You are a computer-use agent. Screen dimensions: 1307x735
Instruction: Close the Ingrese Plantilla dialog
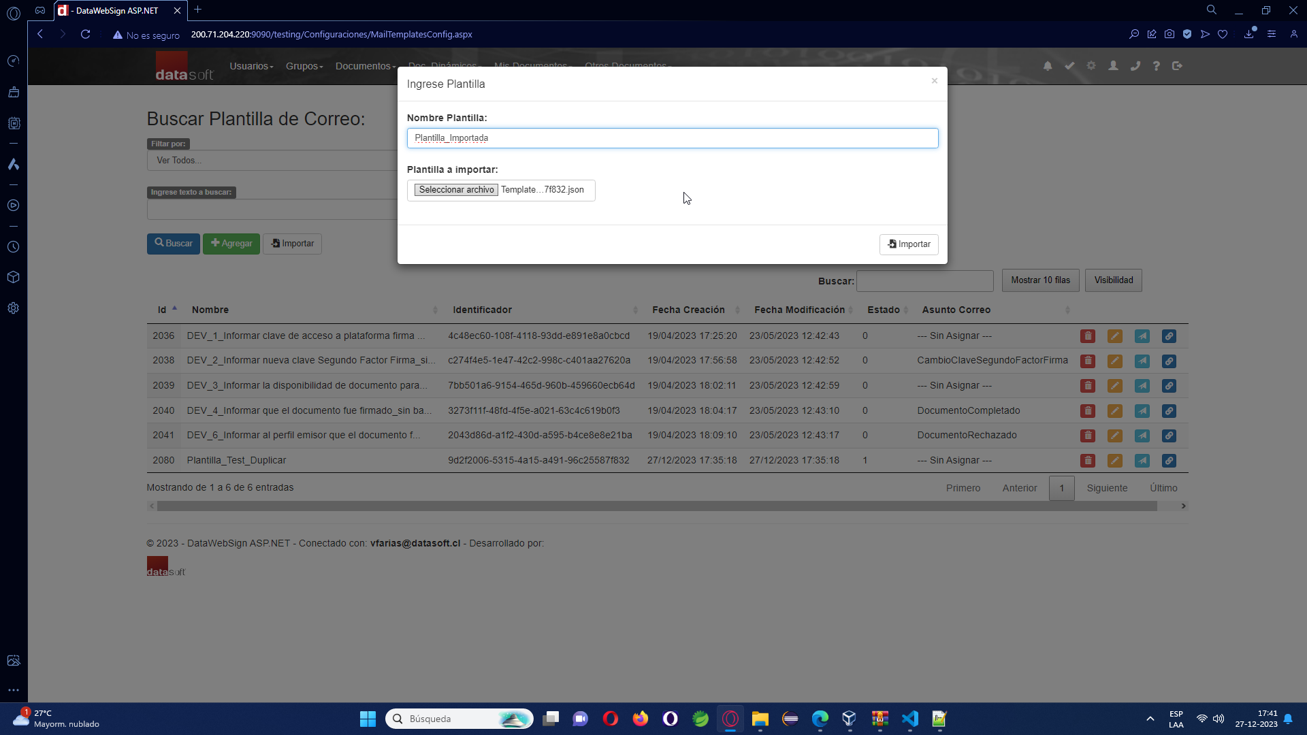coord(935,81)
